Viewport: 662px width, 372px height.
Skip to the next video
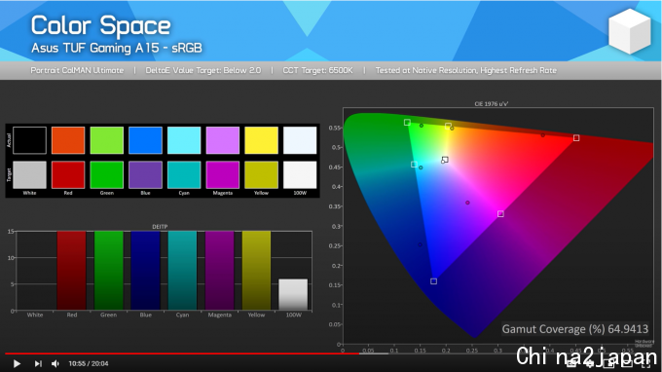[x=38, y=363]
